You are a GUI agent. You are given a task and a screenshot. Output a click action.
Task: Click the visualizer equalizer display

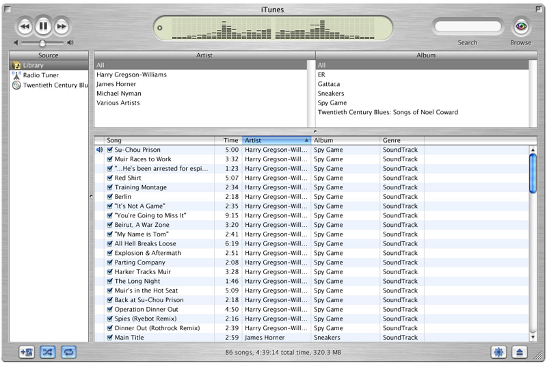pos(273,29)
